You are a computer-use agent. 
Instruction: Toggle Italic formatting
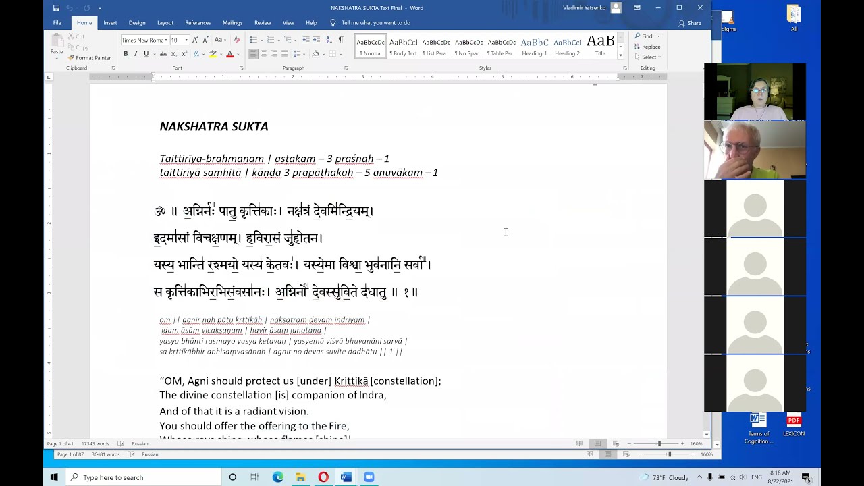point(136,54)
